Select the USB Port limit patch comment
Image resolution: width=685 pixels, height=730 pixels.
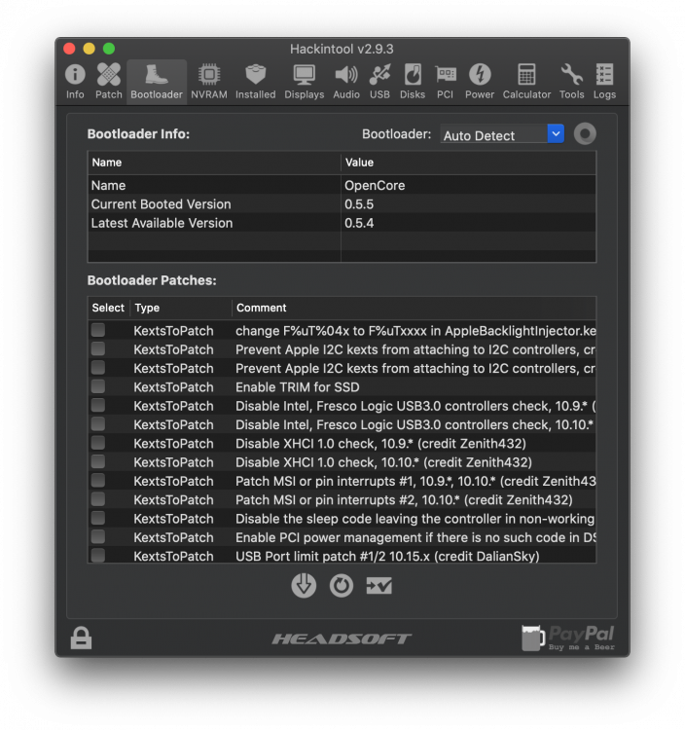tap(387, 557)
